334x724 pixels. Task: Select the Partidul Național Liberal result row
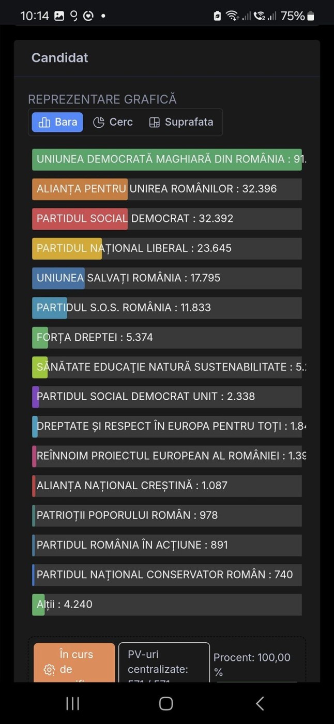coord(166,249)
